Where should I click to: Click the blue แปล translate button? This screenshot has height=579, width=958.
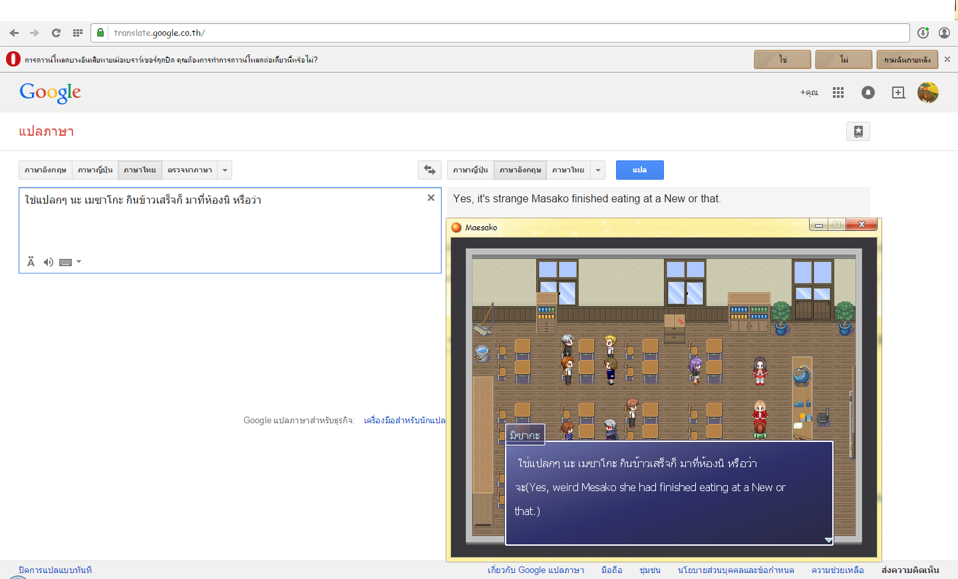coord(639,170)
